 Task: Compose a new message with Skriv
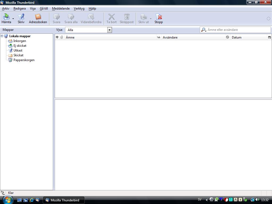(21, 19)
